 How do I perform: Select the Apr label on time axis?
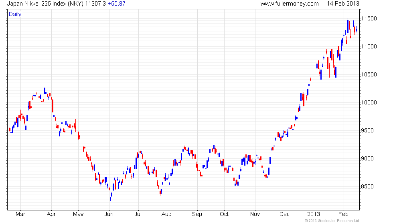pos(51,214)
